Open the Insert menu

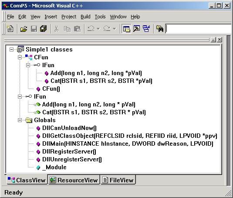(51, 17)
